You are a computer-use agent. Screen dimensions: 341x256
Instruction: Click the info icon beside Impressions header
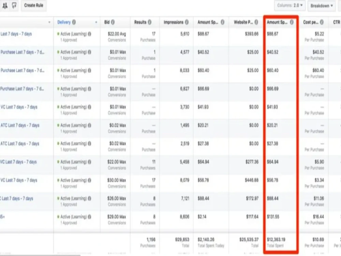[x=187, y=22]
